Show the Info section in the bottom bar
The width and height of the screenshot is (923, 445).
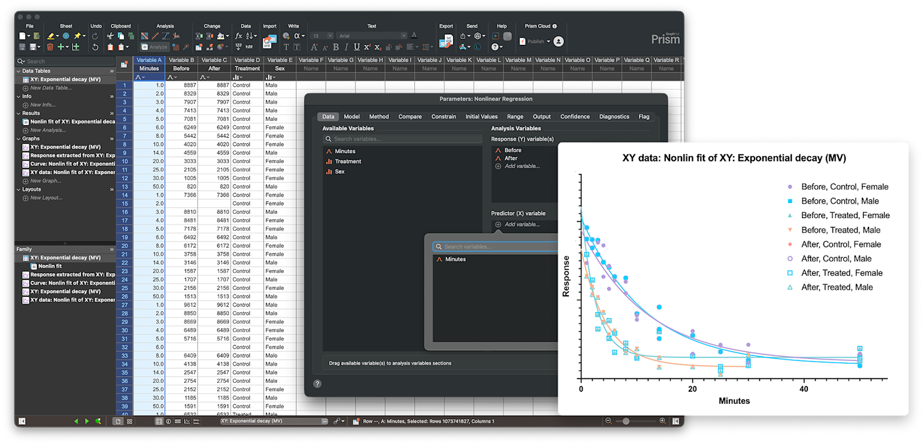point(168,421)
